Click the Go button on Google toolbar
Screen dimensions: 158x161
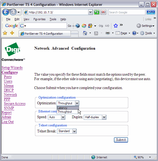pyautogui.click(x=70, y=26)
